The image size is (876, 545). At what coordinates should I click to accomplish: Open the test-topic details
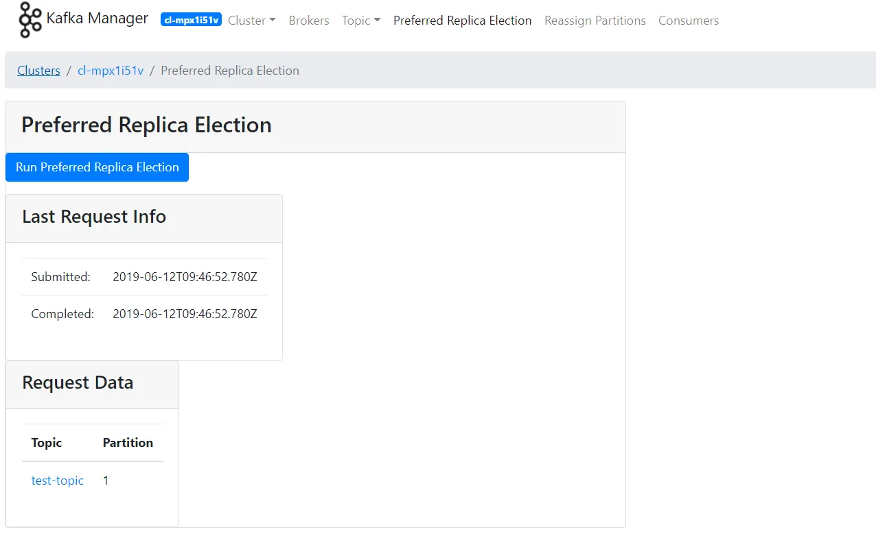tap(57, 481)
